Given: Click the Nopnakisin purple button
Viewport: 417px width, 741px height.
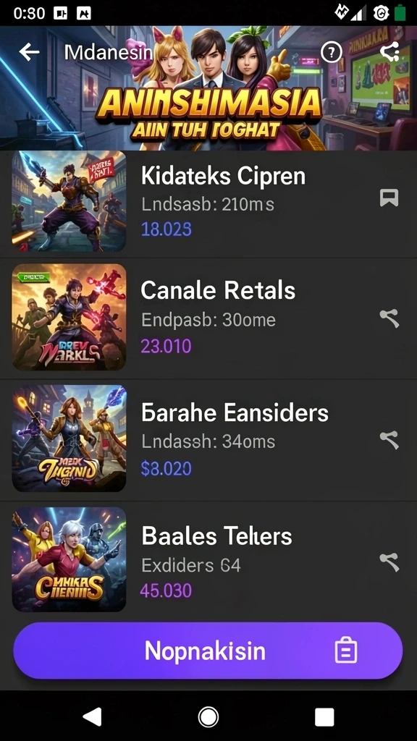Looking at the screenshot, I should coord(208,651).
